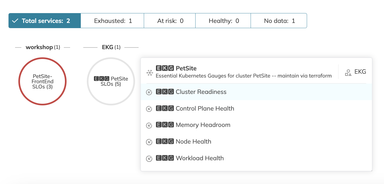Click the EKG project shapes icon
Image resolution: width=384 pixels, height=184 pixels.
tap(348, 73)
